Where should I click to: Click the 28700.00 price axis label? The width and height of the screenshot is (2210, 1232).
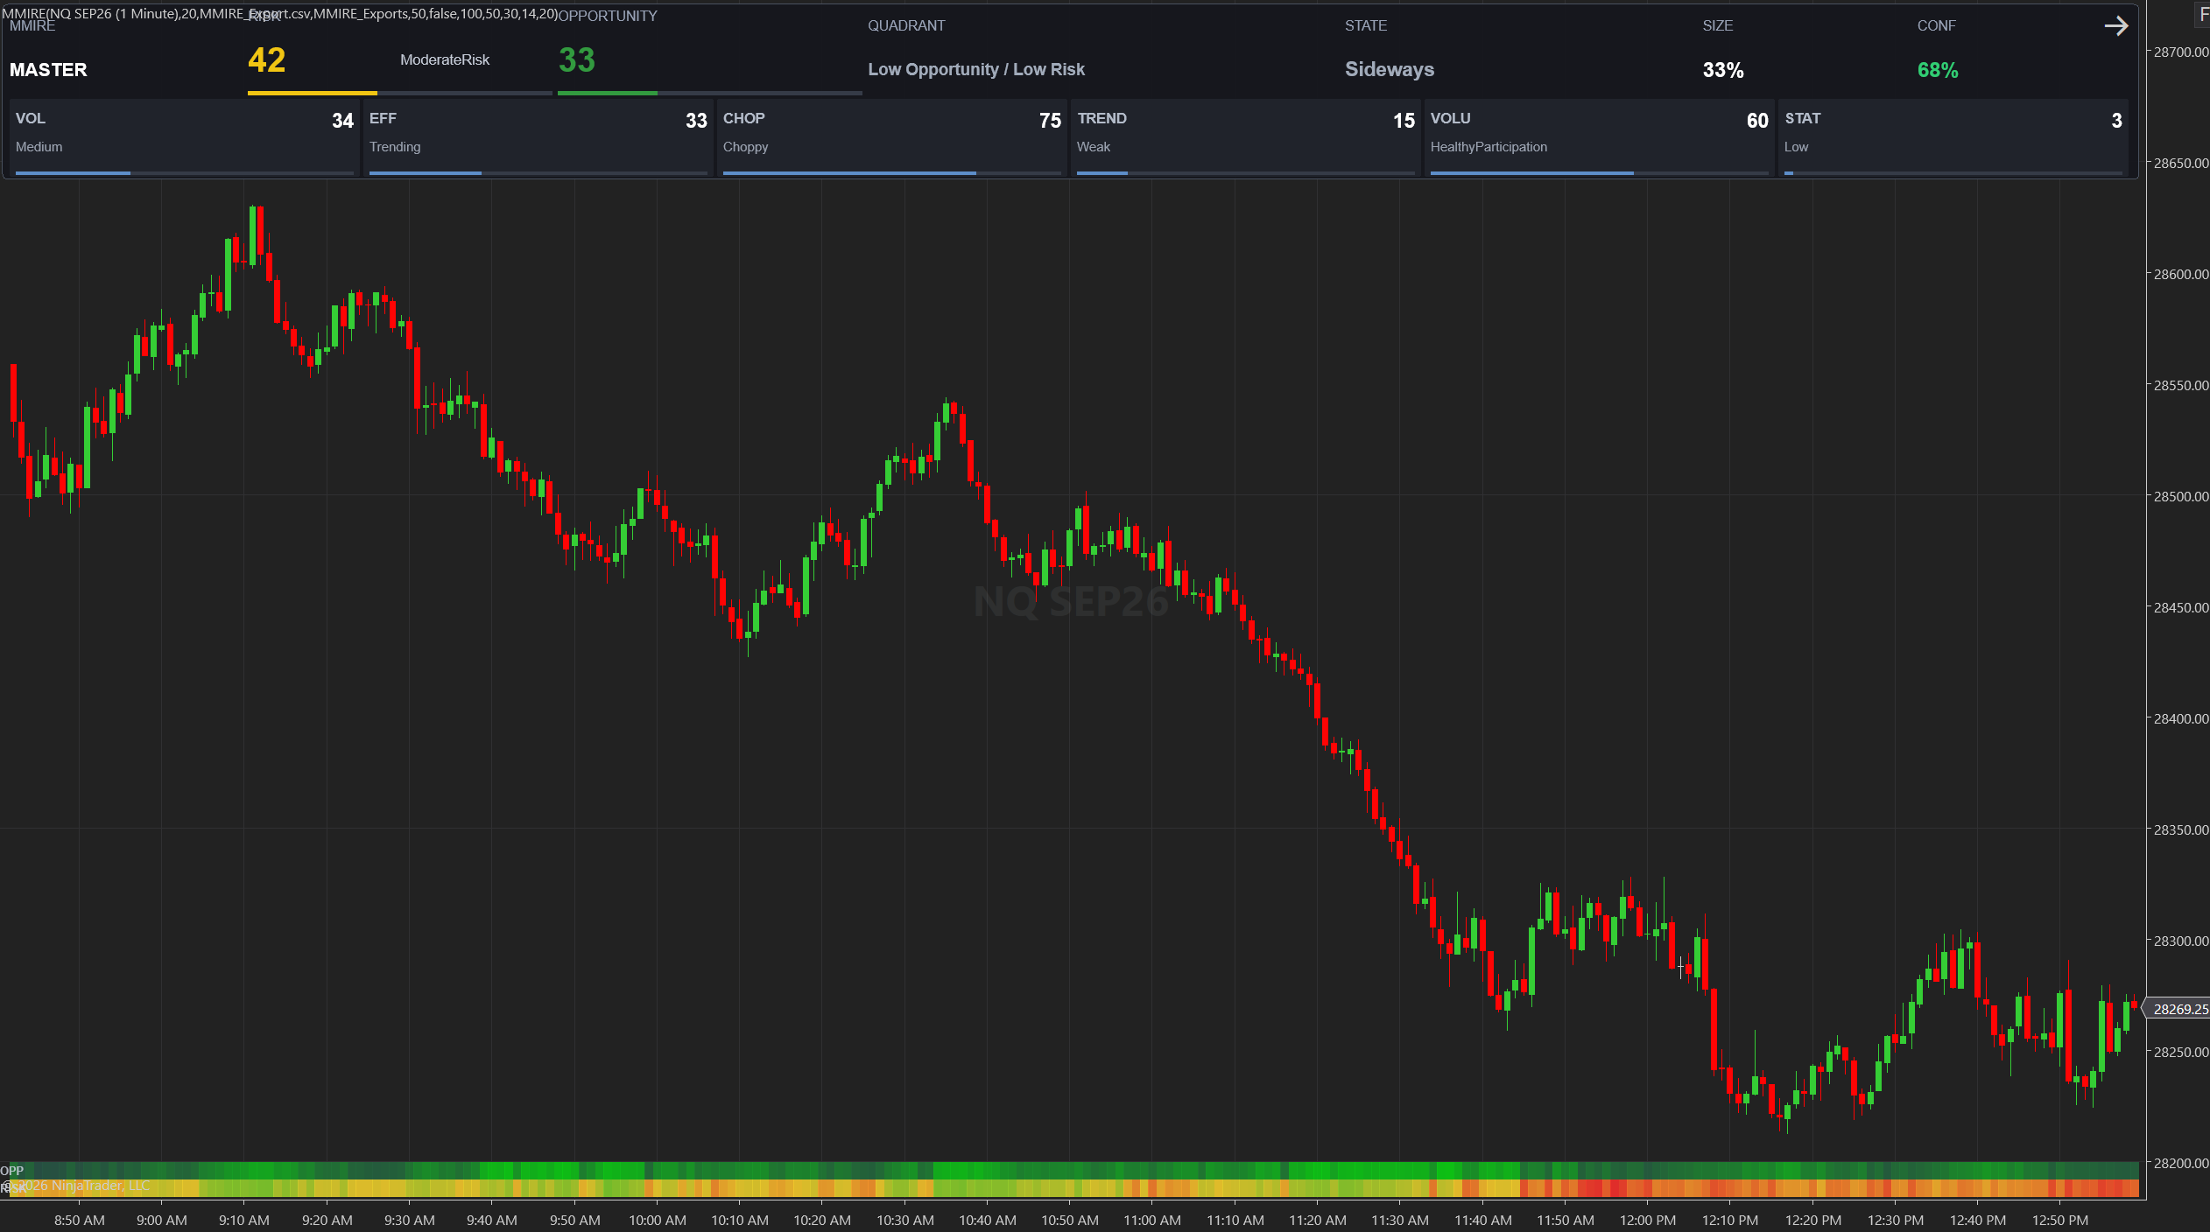coord(2180,52)
